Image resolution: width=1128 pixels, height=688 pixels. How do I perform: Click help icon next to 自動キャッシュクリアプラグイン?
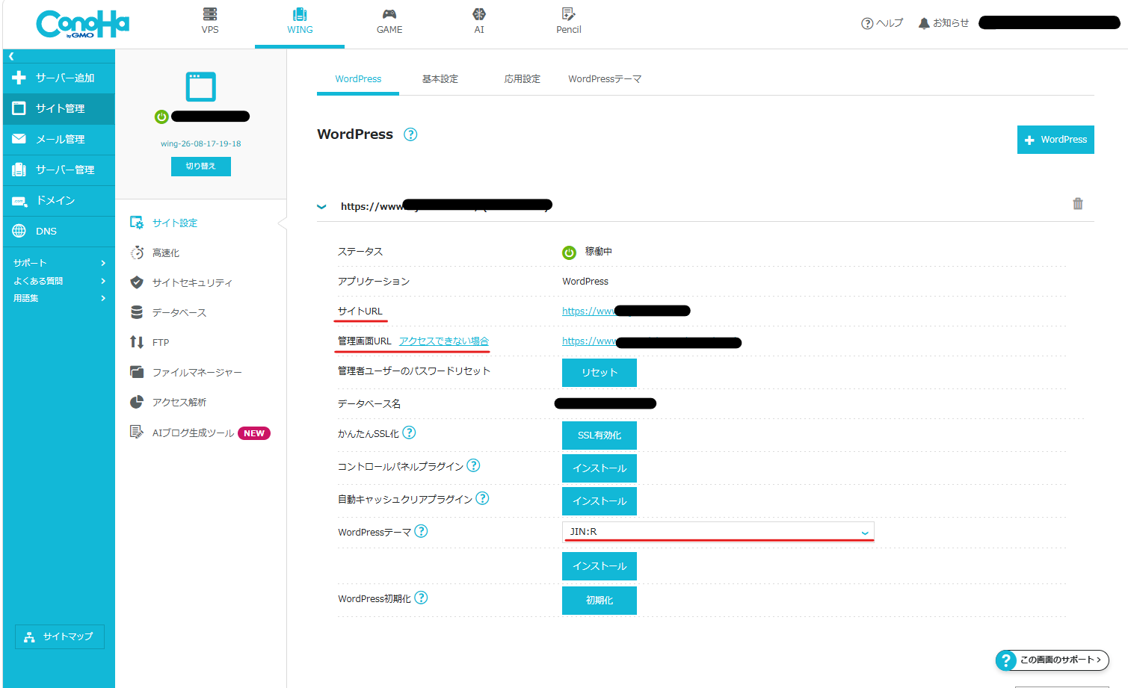pyautogui.click(x=482, y=498)
